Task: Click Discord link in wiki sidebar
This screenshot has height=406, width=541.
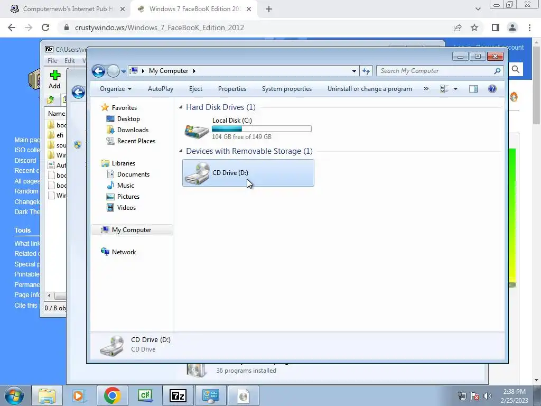Action: coord(25,161)
